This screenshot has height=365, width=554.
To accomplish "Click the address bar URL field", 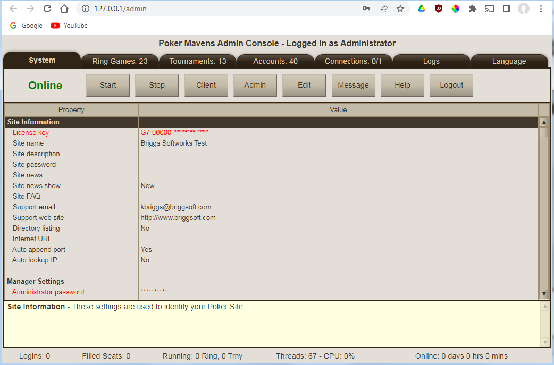I will tap(223, 9).
